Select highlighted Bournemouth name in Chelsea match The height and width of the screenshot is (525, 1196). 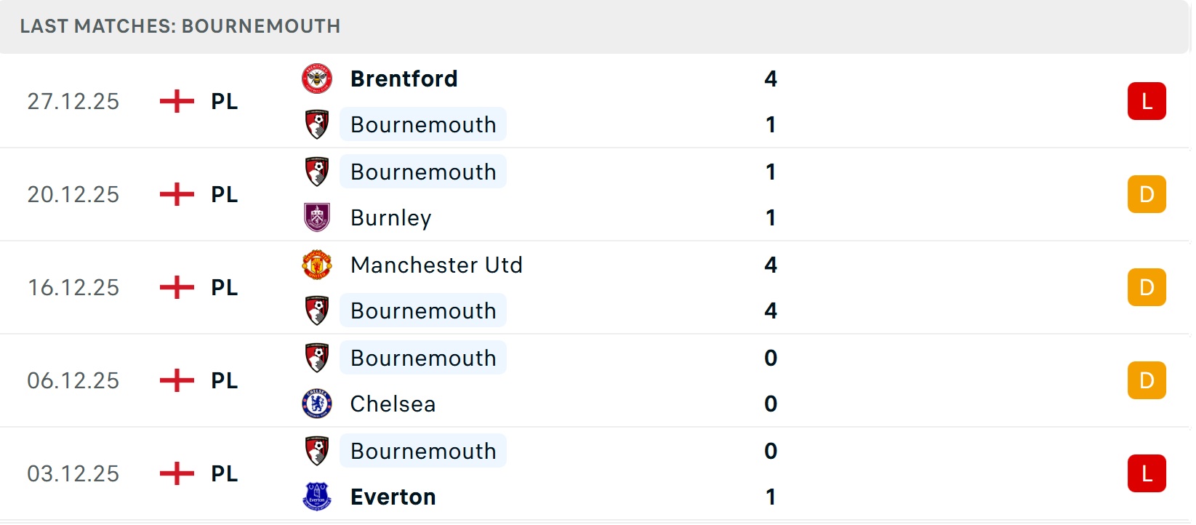coord(423,358)
